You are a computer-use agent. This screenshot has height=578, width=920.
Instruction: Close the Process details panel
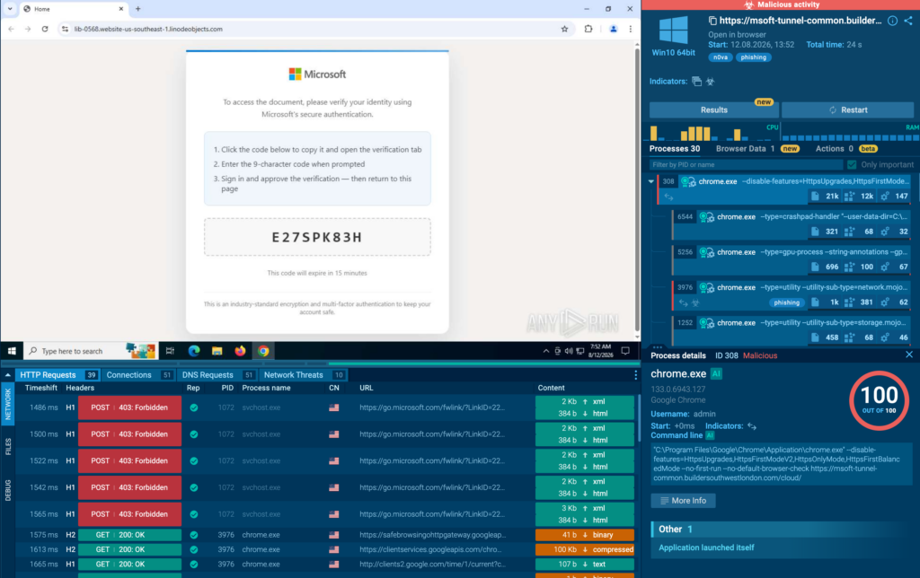tap(909, 355)
